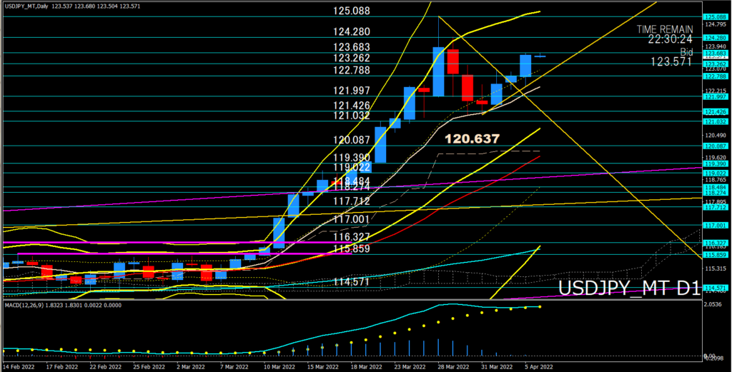Click the white 122.788 level label in chart

pyautogui.click(x=352, y=70)
